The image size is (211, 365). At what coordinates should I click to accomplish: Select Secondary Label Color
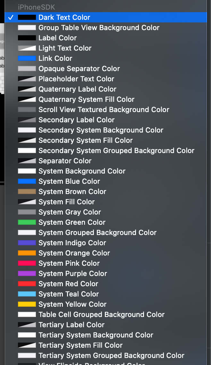click(105, 120)
